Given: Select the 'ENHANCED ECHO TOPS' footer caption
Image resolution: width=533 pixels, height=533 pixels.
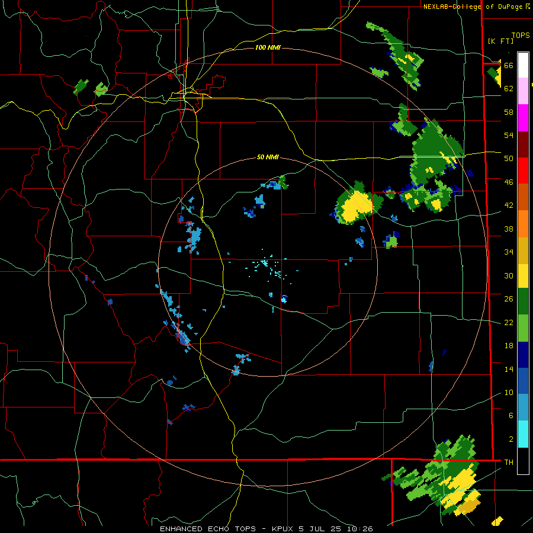Looking at the screenshot, I should (x=207, y=529).
